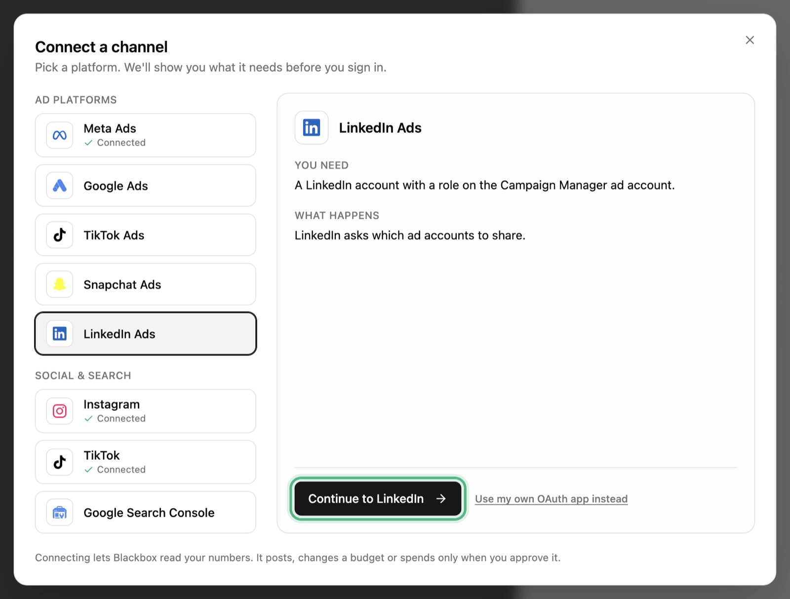Viewport: 790px width, 599px height.
Task: Click the SOCIAL & SEARCH section label
Action: 83,376
